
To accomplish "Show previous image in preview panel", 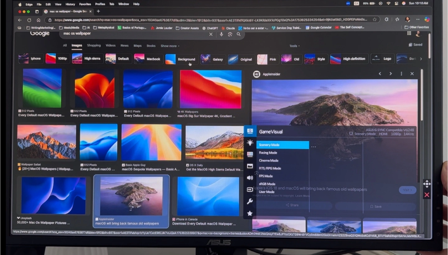I will point(380,74).
